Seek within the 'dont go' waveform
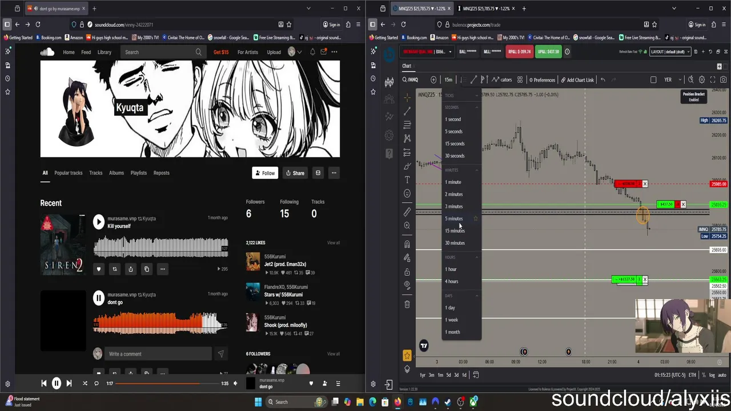The width and height of the screenshot is (731, 411). [160, 324]
